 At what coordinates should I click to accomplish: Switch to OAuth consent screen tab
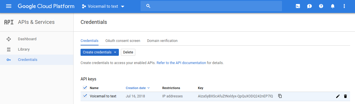[x=123, y=41]
